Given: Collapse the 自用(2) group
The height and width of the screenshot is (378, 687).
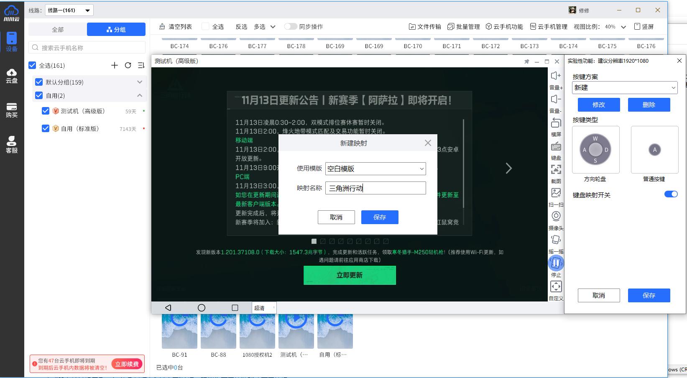Looking at the screenshot, I should 140,95.
